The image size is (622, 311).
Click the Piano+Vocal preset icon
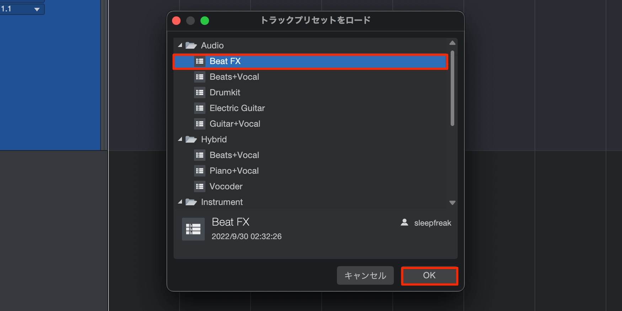coord(200,171)
